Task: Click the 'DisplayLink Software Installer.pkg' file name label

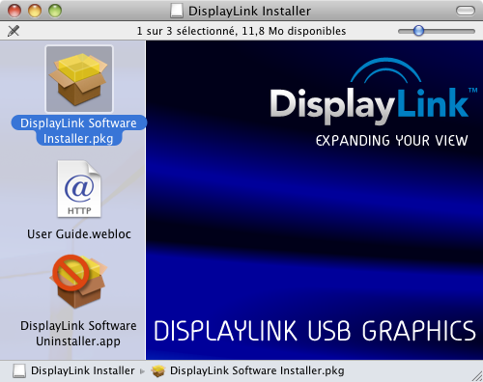Action: coord(78,131)
